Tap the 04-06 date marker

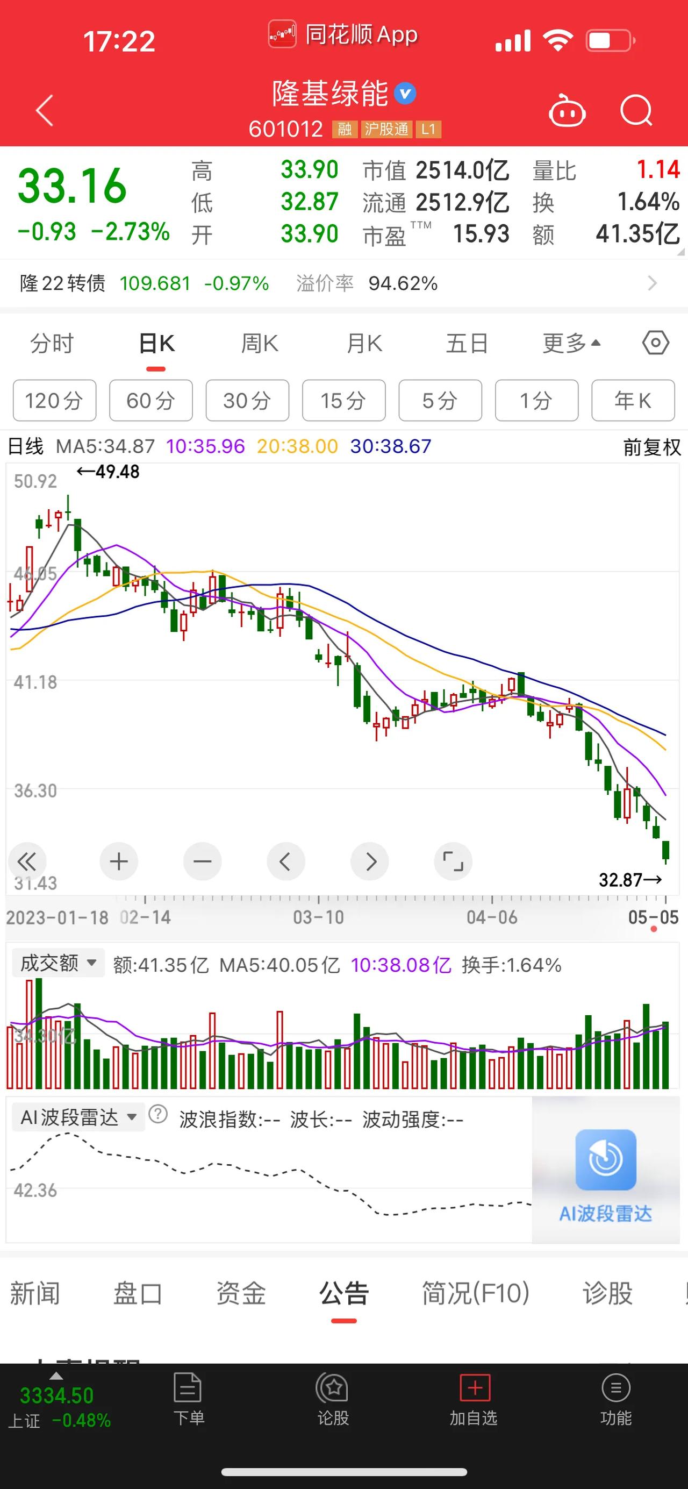click(492, 917)
